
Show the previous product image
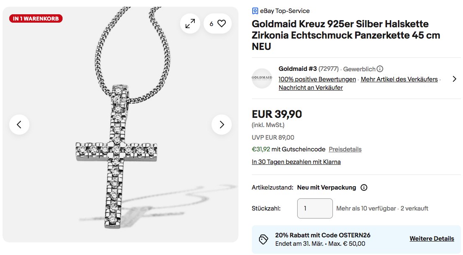pos(19,125)
